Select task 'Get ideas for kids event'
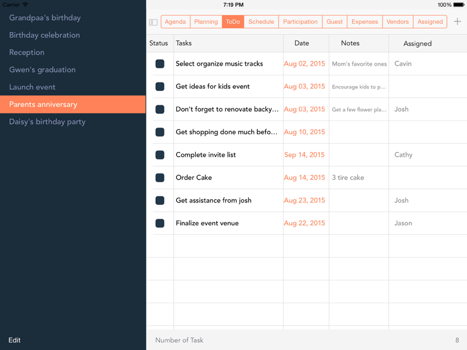 [212, 87]
